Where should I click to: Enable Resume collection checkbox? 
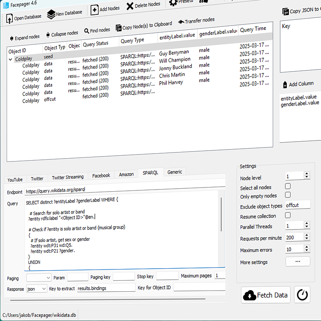tap(288, 215)
